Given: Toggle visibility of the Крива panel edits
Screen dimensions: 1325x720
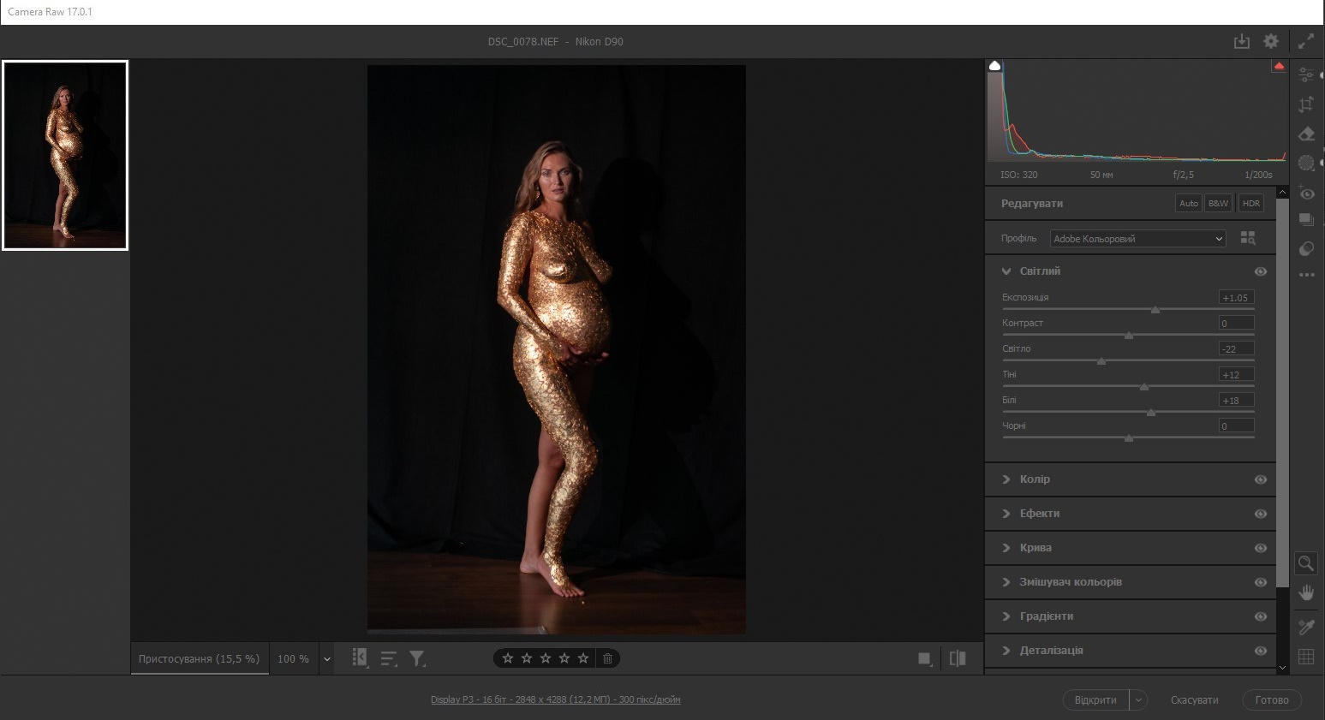Looking at the screenshot, I should (1261, 548).
